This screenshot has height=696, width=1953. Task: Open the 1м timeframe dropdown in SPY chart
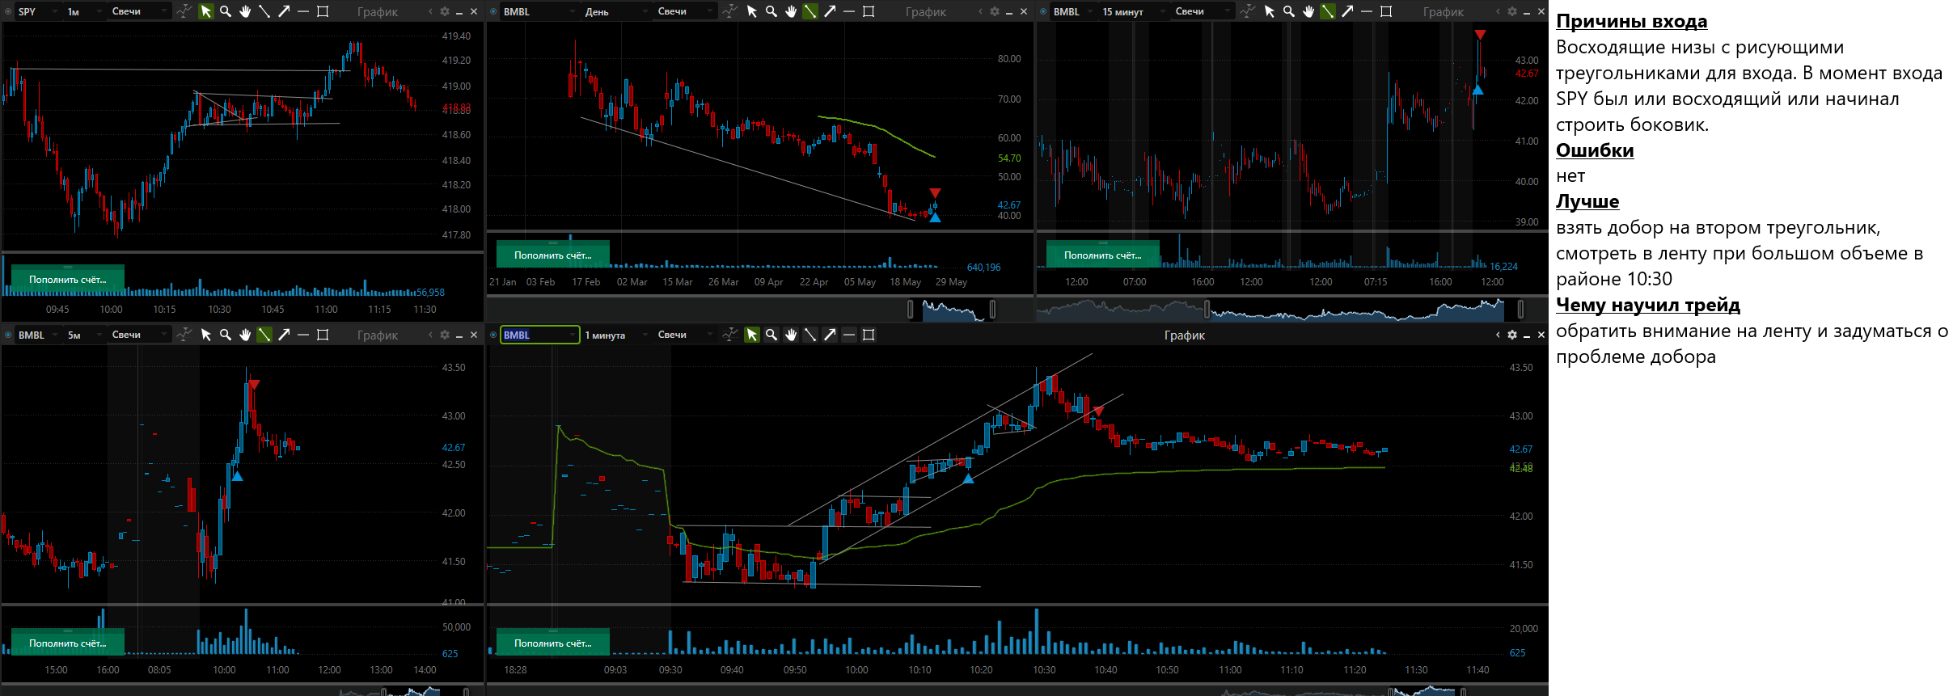coord(83,11)
